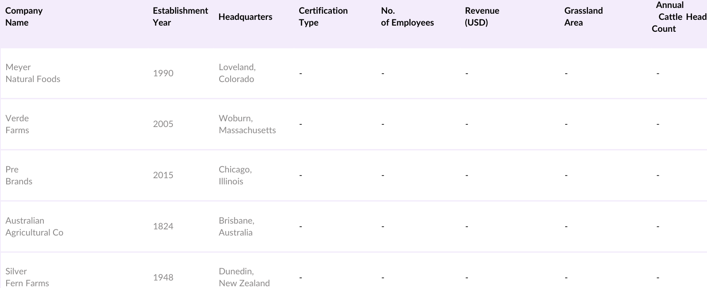Click the Certification Type column header

click(323, 17)
